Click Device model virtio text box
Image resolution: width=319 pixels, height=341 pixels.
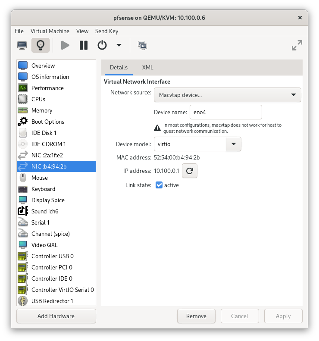(190, 144)
